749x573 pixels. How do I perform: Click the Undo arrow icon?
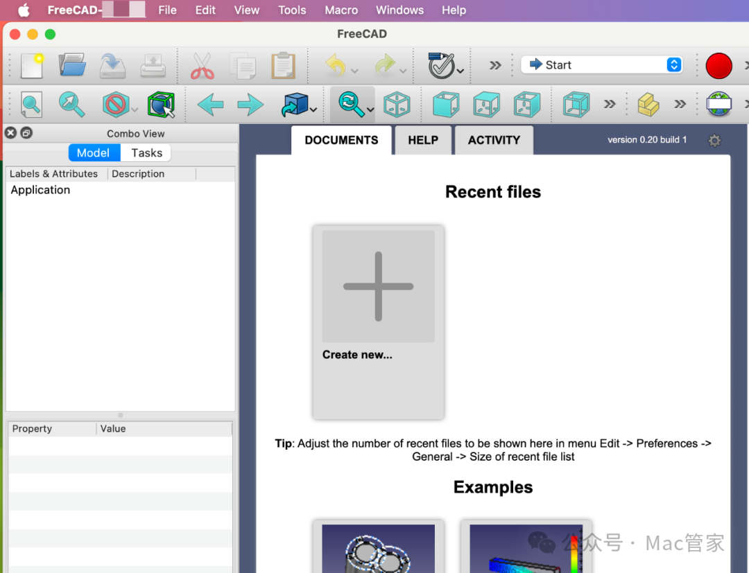tap(336, 65)
